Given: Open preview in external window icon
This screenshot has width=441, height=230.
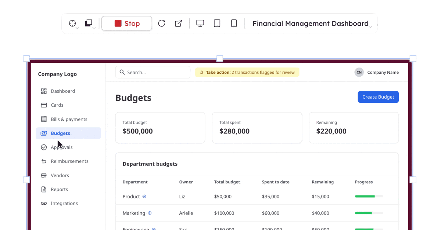Looking at the screenshot, I should [179, 23].
